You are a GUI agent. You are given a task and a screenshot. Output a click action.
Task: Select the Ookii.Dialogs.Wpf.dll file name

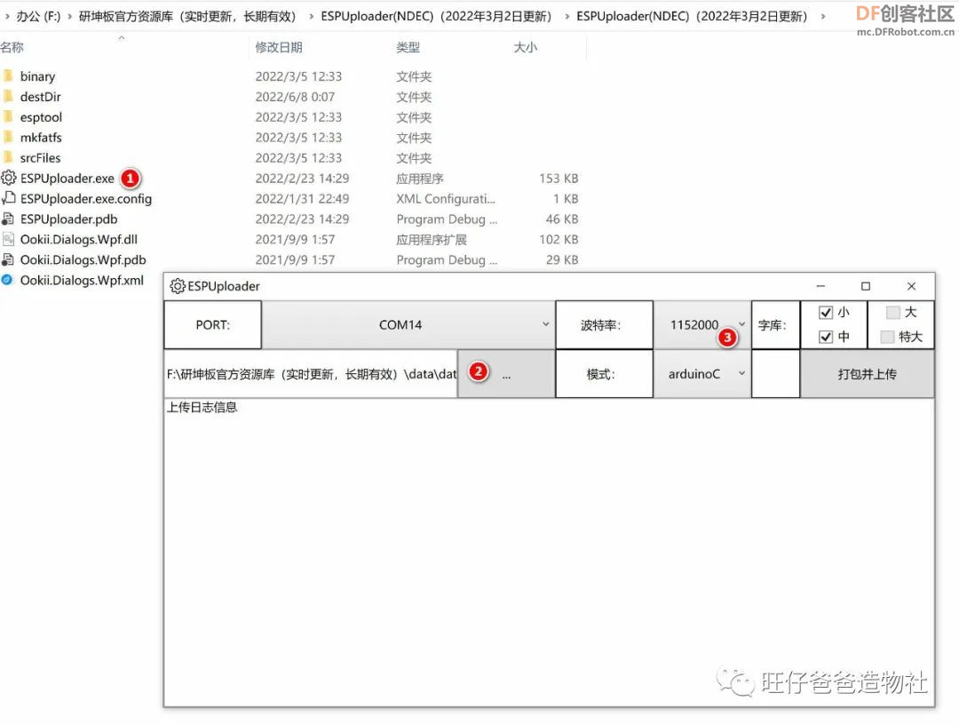coord(79,239)
